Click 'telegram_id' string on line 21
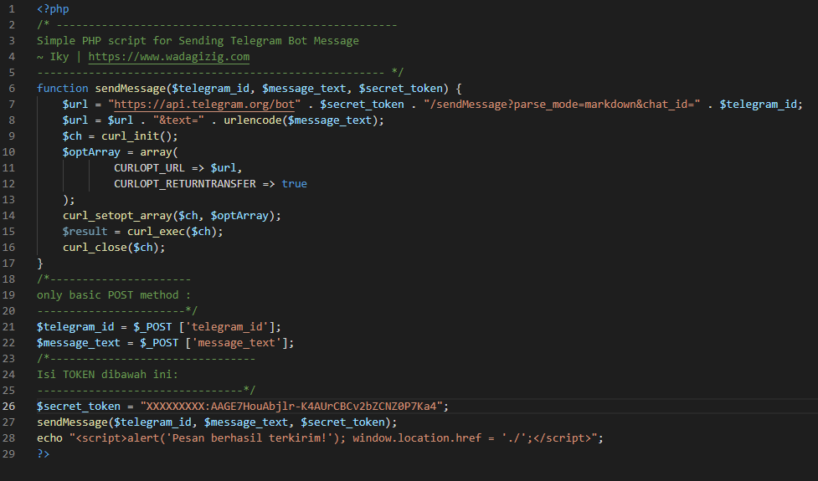Image resolution: width=818 pixels, height=481 pixels. click(226, 327)
